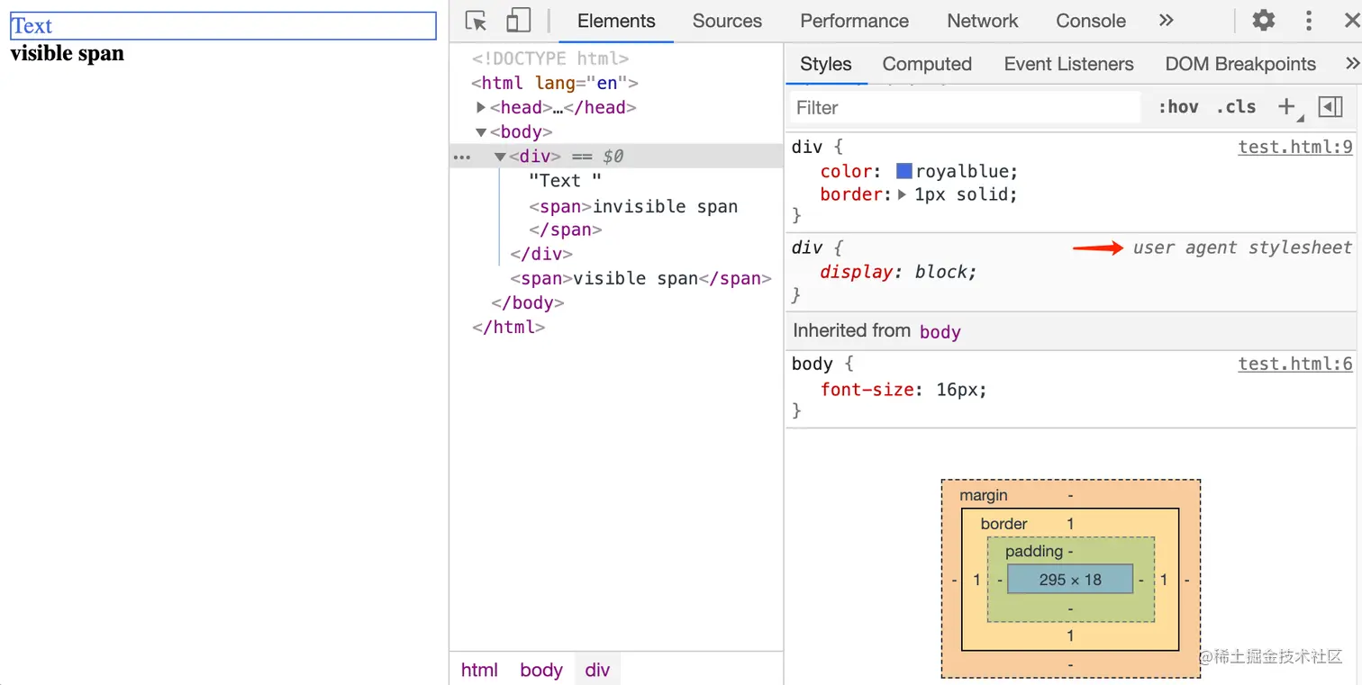
Task: Switch to the Elements tab
Action: (x=616, y=21)
